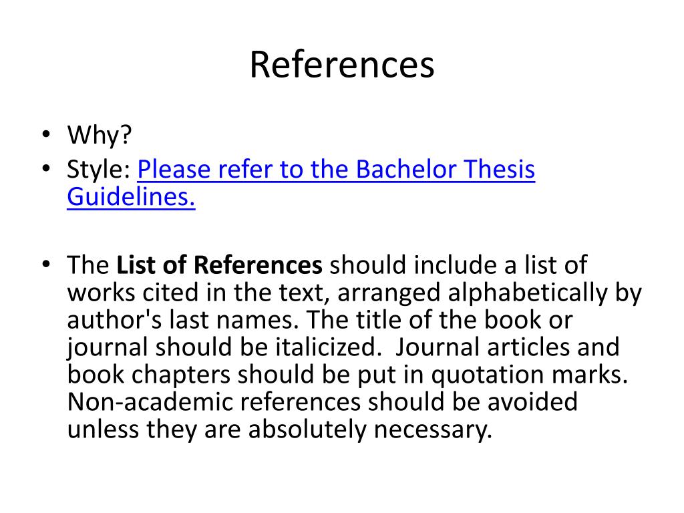Click the underlined word "Guidelines."
Screen dimensions: 684x513
point(131,197)
